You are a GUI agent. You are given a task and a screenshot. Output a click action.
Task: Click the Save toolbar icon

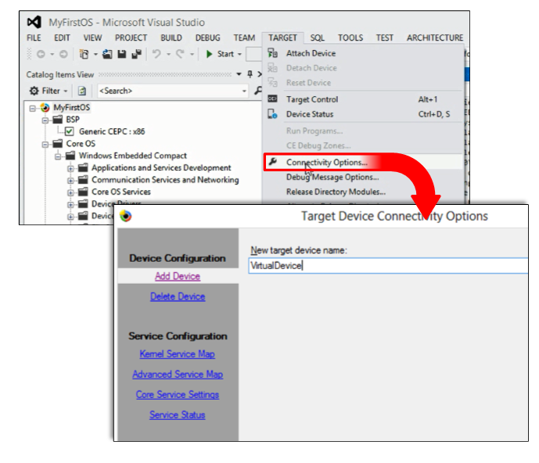pos(122,54)
